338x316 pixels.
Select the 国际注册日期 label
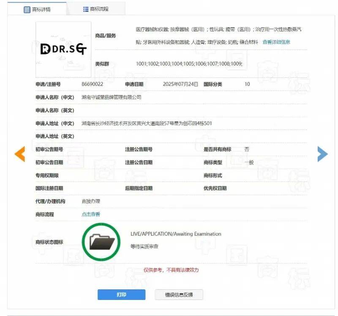click(x=49, y=188)
